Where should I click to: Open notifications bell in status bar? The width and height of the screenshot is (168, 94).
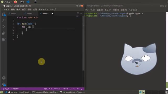coord(82,89)
